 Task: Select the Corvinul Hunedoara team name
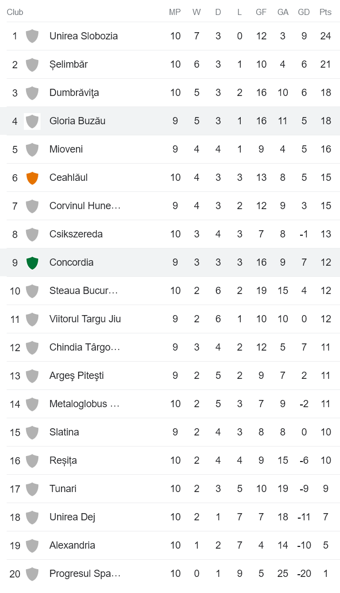pos(84,206)
